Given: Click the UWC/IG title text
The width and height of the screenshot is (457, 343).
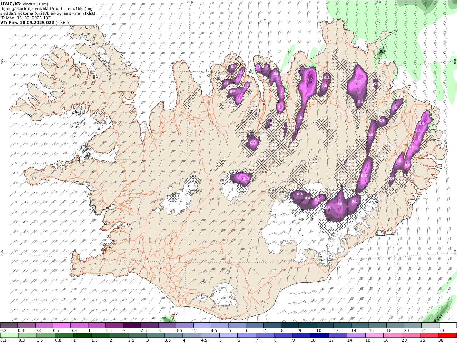Looking at the screenshot, I should coord(10,4).
